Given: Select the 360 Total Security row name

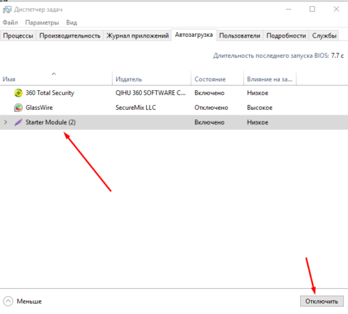Looking at the screenshot, I should click(50, 93).
